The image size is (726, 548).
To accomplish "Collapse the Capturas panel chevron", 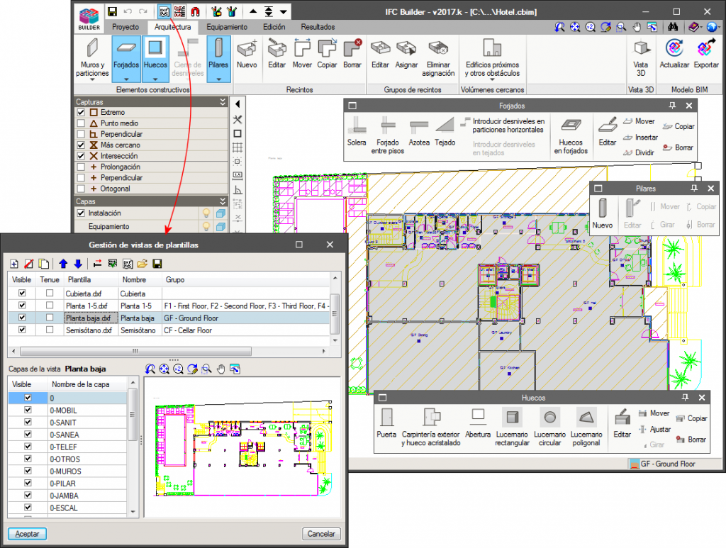I will coord(223,101).
